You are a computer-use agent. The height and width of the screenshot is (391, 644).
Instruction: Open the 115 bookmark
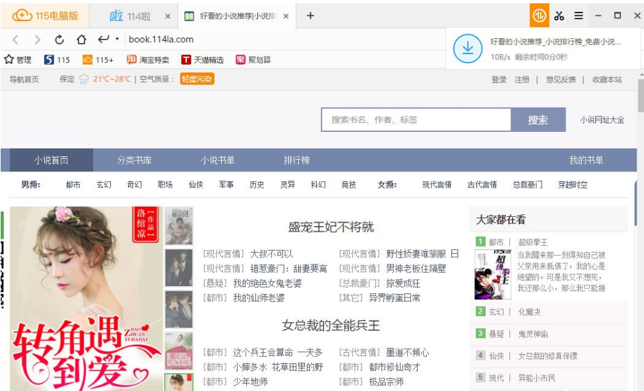57,60
